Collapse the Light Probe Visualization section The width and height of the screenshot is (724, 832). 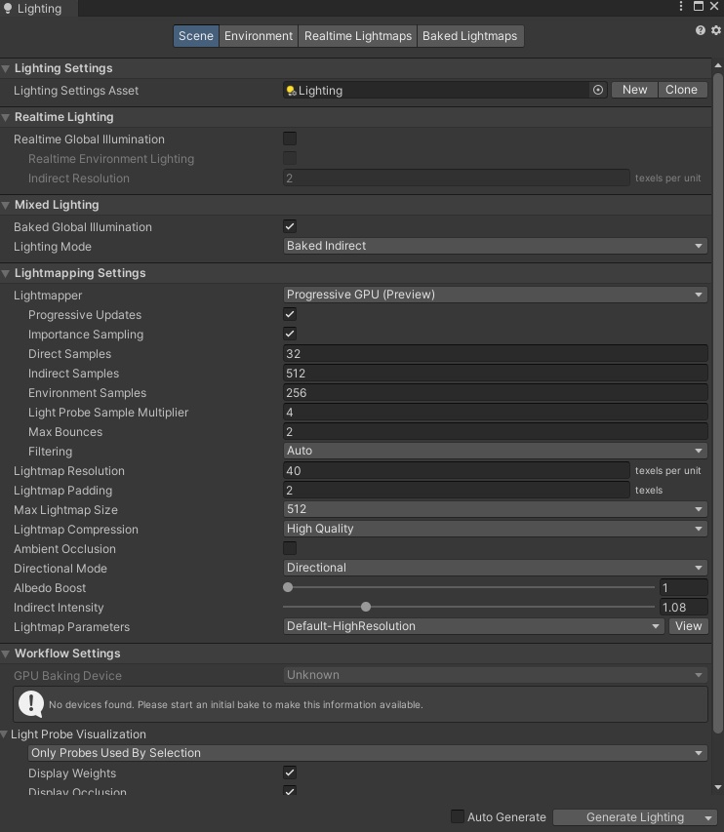4,734
